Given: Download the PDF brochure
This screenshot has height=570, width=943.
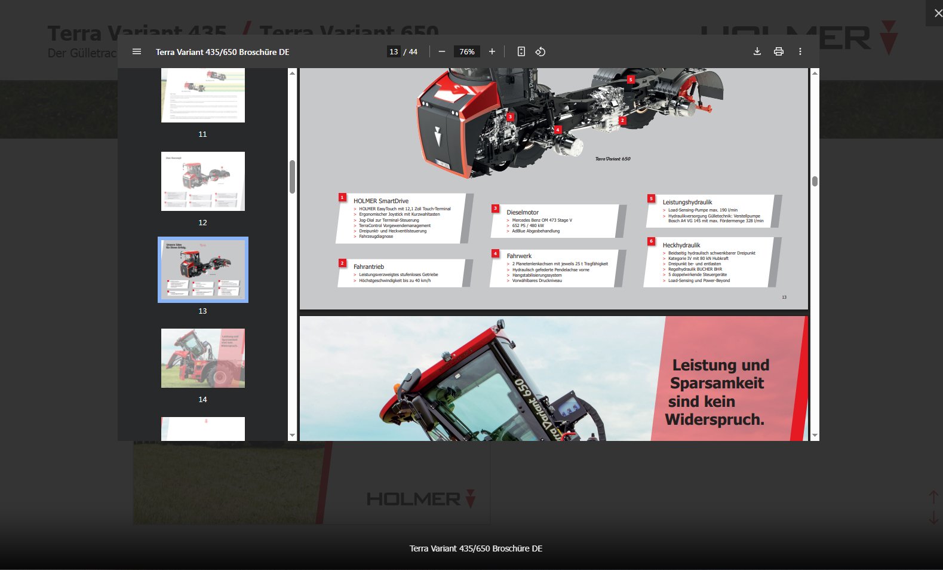Looking at the screenshot, I should pos(757,52).
